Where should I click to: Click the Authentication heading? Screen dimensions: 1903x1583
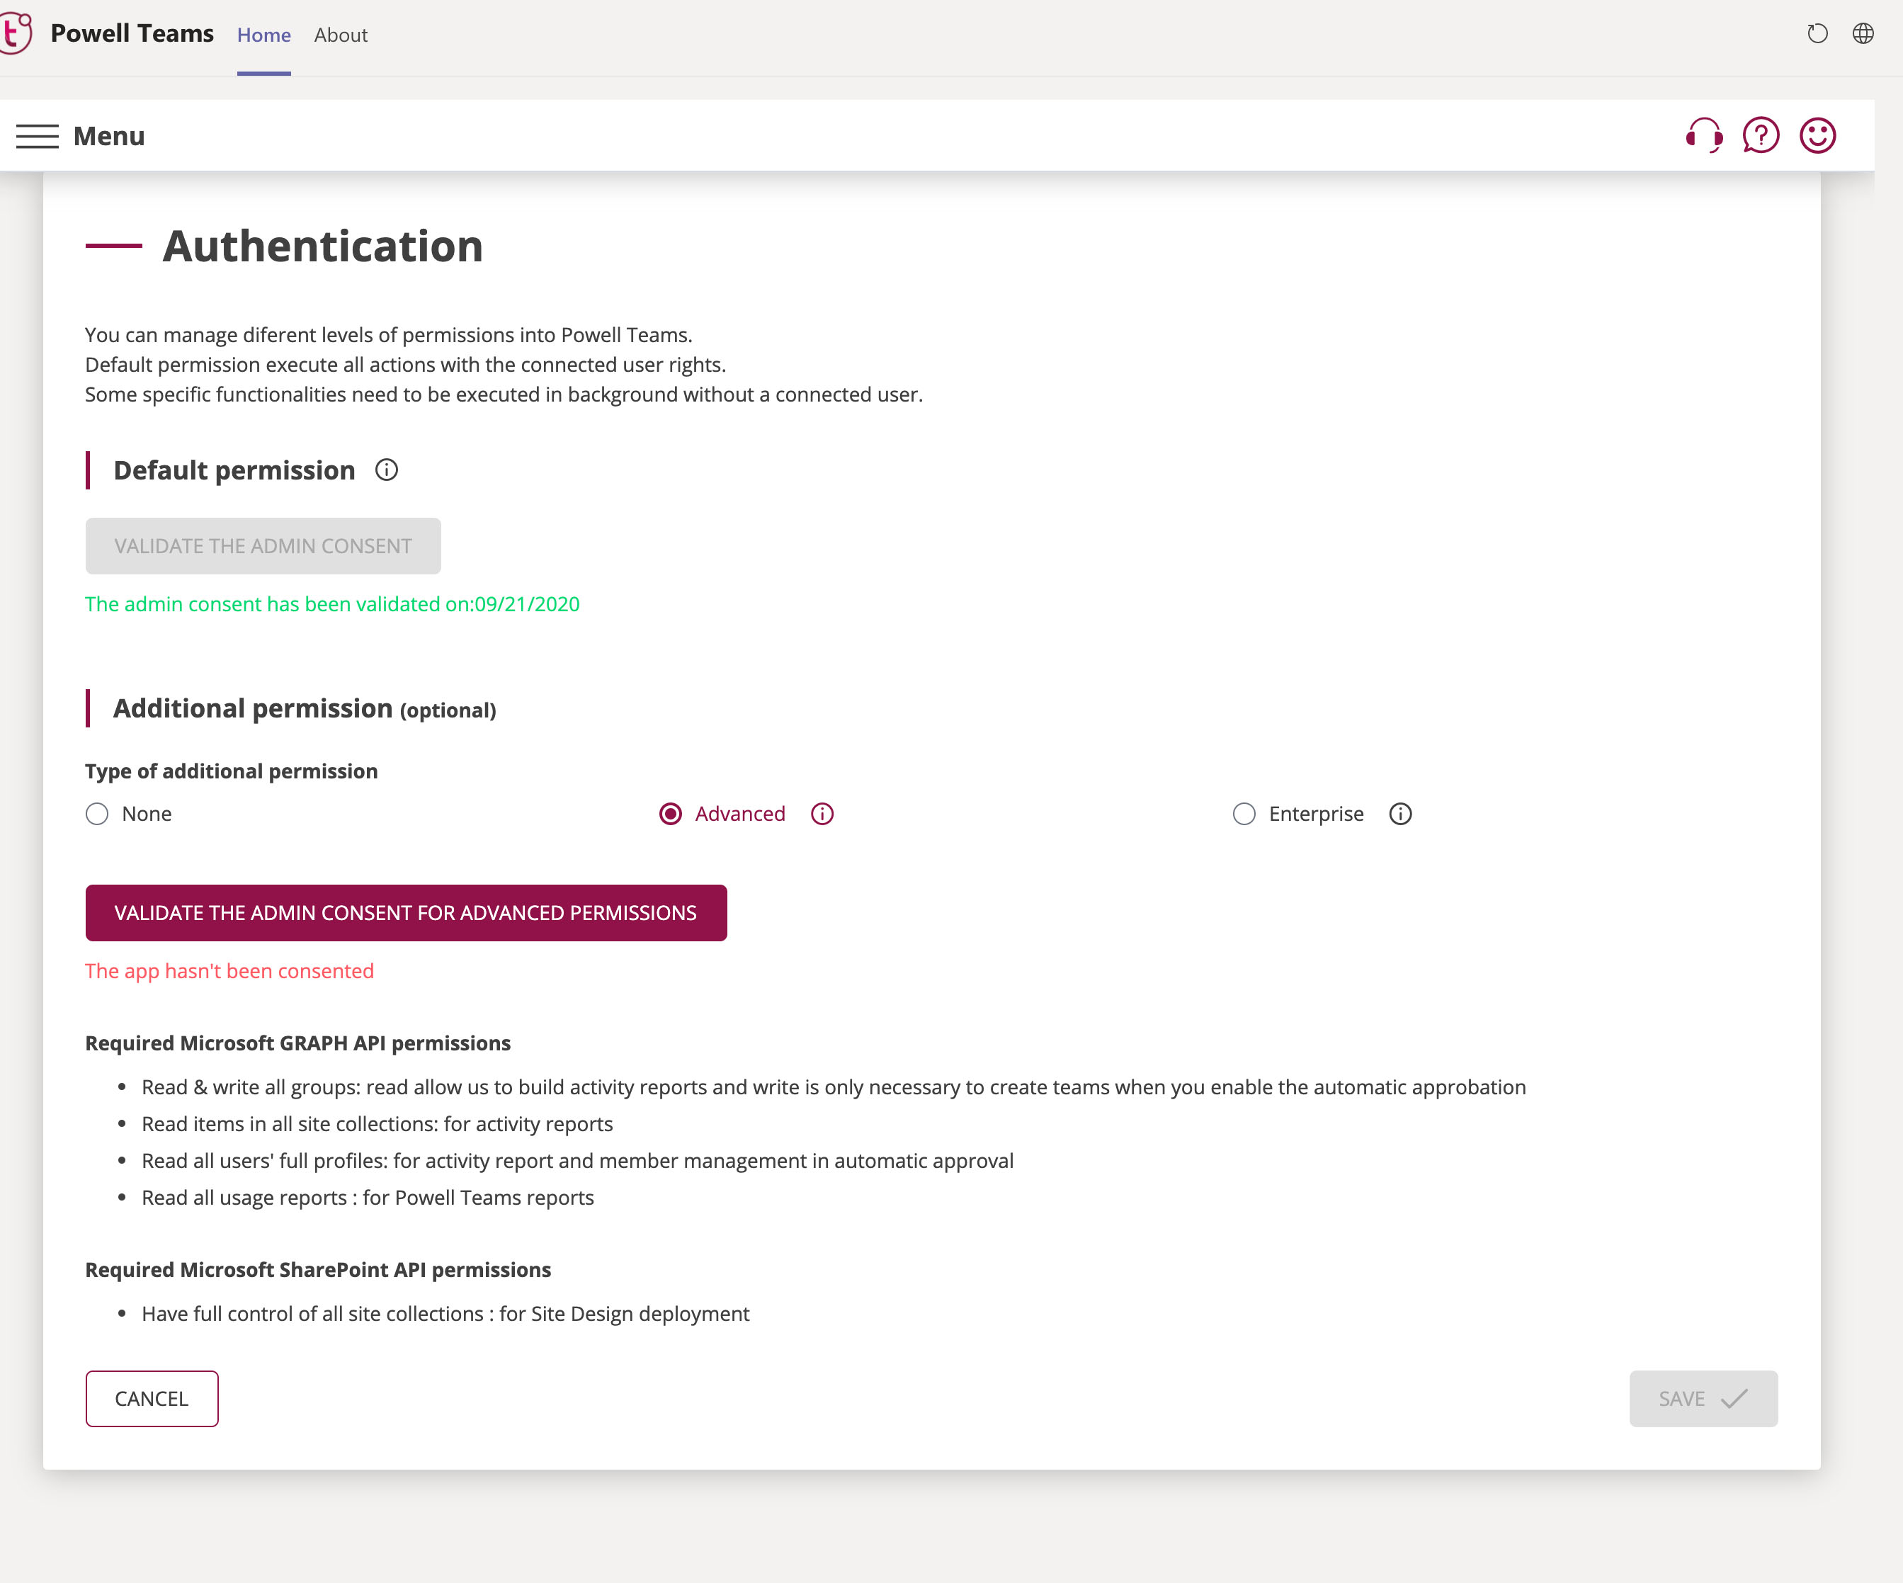tap(323, 246)
